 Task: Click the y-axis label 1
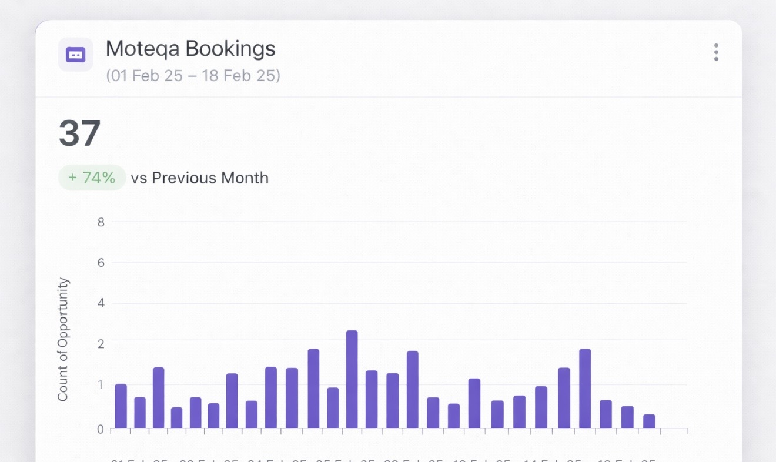click(101, 384)
